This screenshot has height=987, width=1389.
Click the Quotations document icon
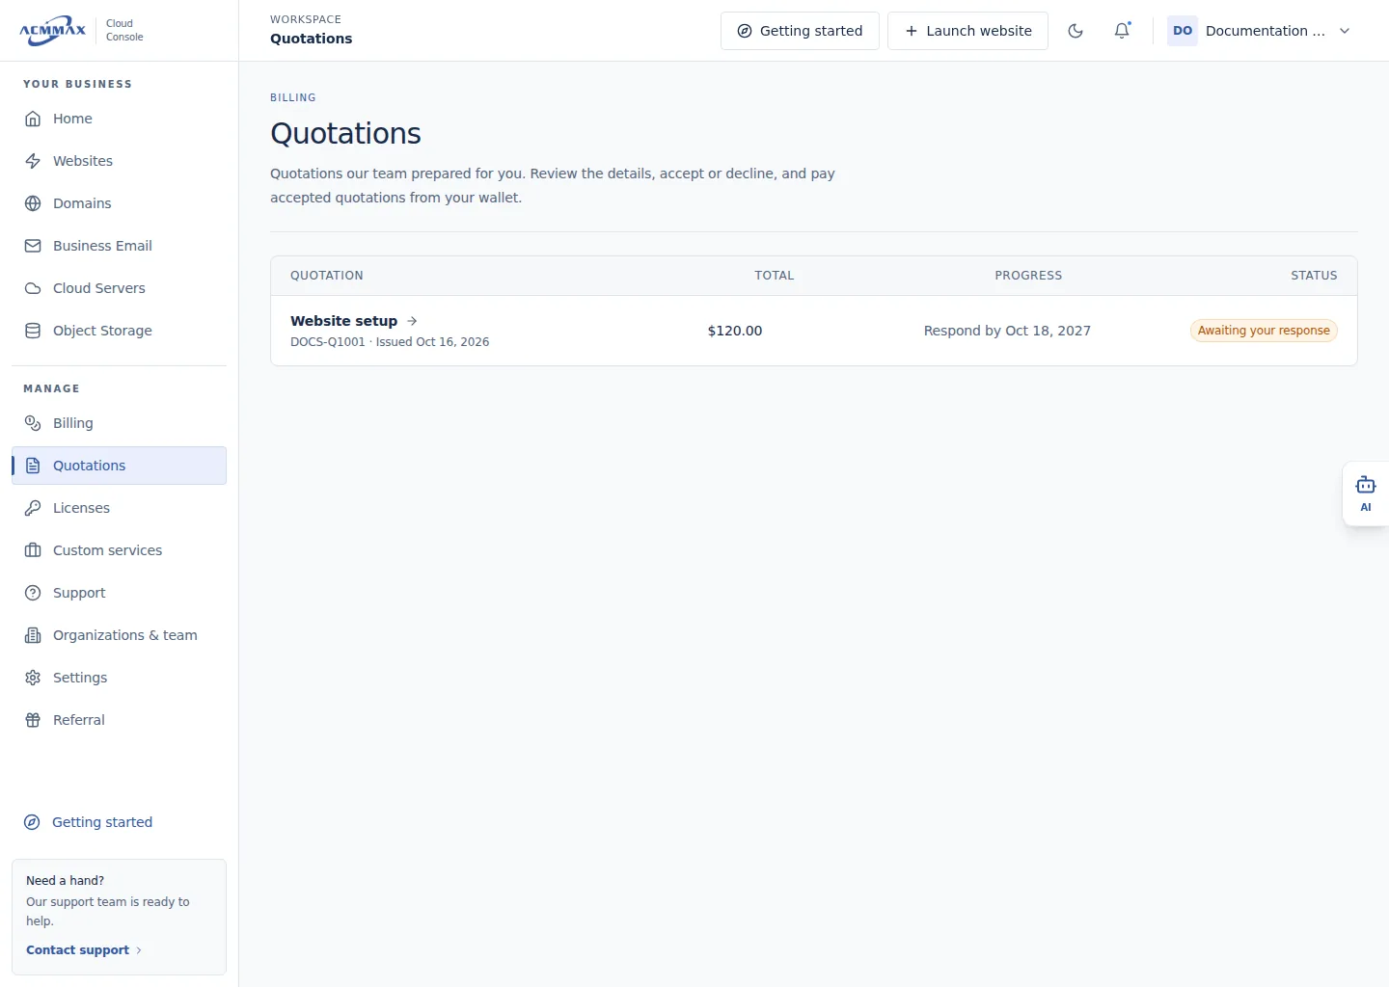[33, 466]
